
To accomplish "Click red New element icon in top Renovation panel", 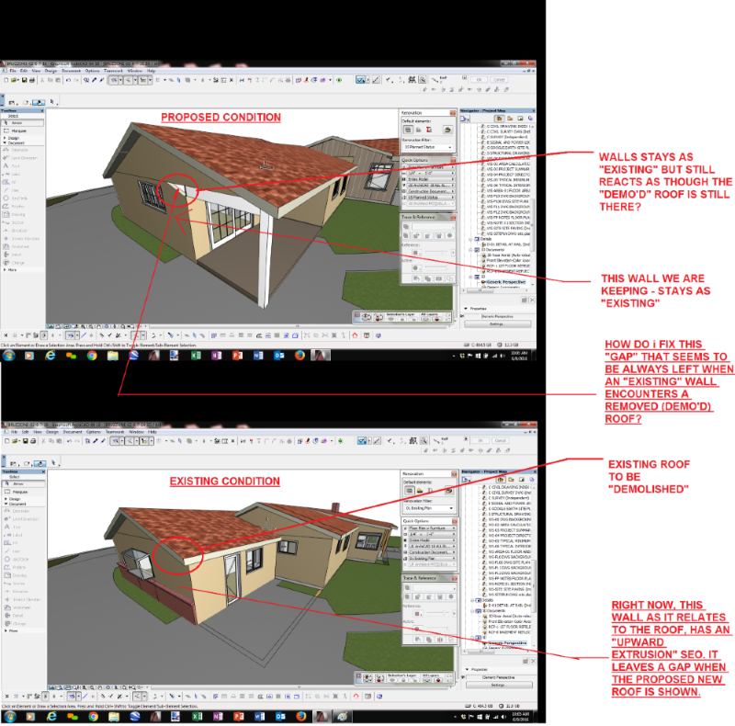I will [429, 130].
